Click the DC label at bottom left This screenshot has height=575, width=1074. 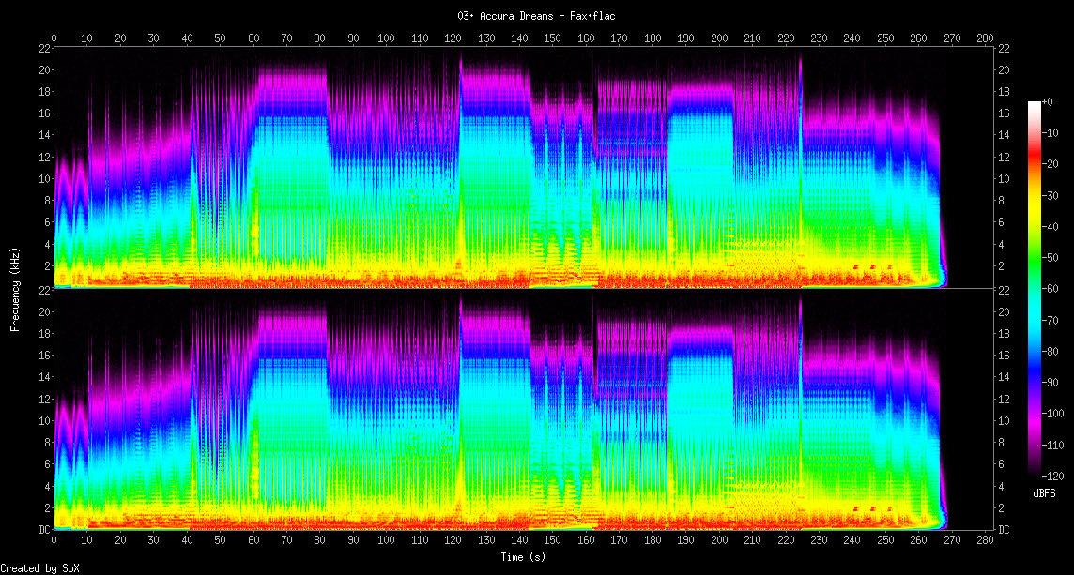tap(44, 530)
